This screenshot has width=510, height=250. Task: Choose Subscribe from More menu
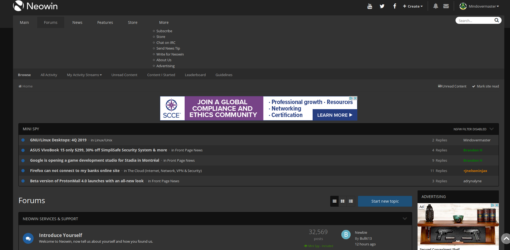pyautogui.click(x=164, y=31)
